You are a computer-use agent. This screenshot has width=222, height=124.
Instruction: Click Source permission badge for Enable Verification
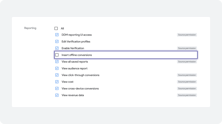(x=187, y=48)
